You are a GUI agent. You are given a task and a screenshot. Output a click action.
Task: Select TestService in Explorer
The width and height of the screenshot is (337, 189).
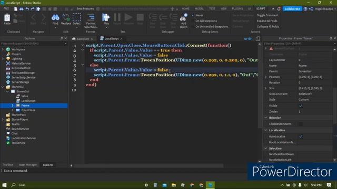point(18,143)
